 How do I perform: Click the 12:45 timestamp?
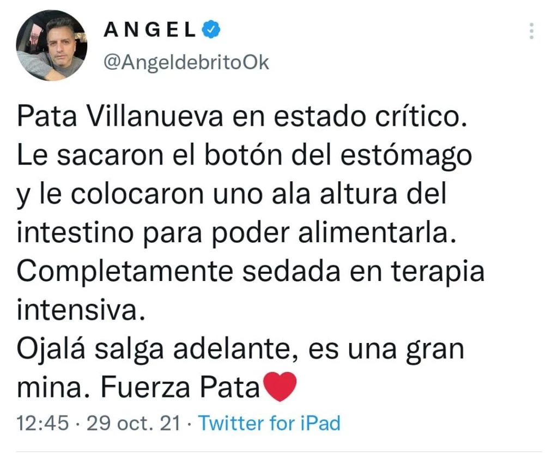coord(43,423)
